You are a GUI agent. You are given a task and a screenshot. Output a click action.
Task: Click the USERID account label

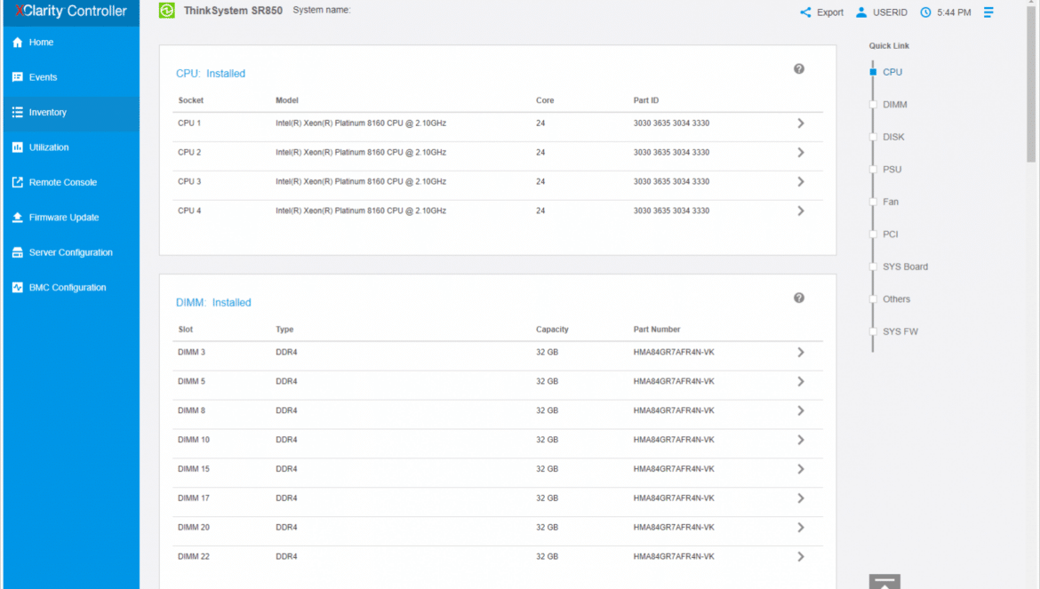coord(890,12)
